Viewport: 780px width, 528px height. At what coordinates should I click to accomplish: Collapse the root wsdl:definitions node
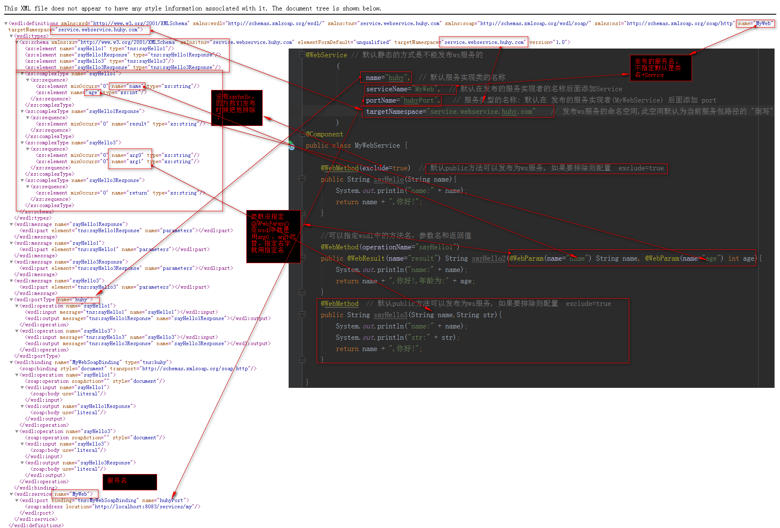(6, 23)
